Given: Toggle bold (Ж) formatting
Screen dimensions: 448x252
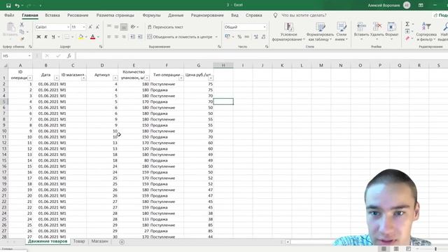Looking at the screenshot, I should [x=38, y=37].
